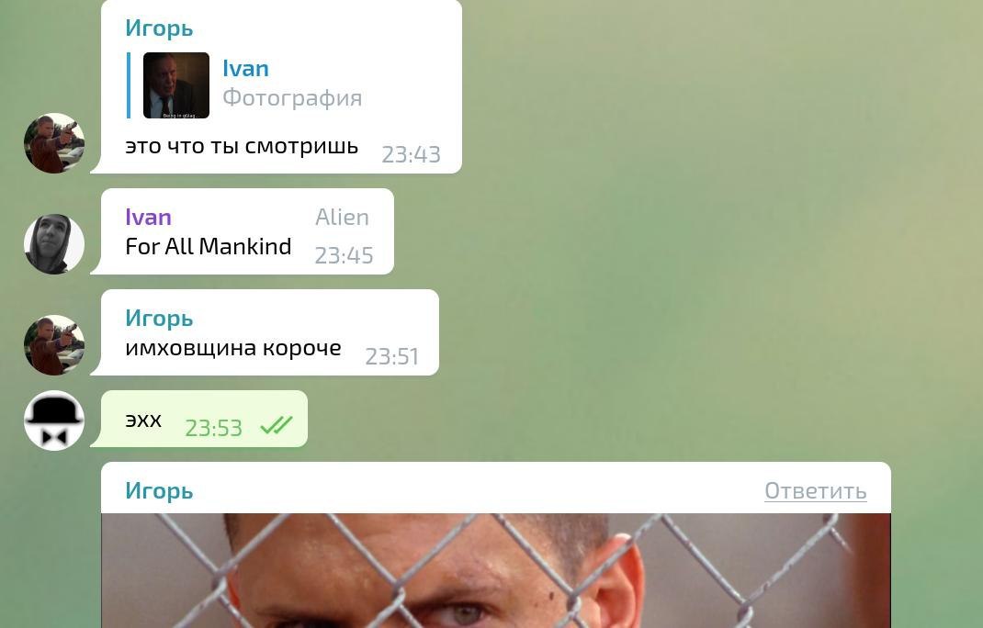Open Ivan's hooded avatar picture
This screenshot has width=983, height=628.
coord(54,244)
